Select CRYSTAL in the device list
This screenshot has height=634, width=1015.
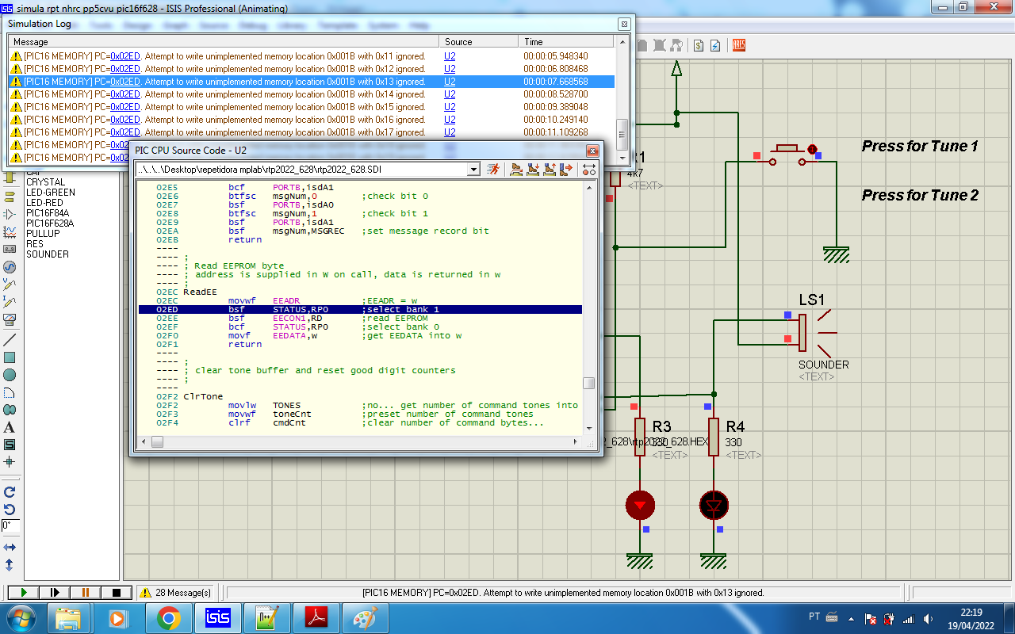point(45,182)
